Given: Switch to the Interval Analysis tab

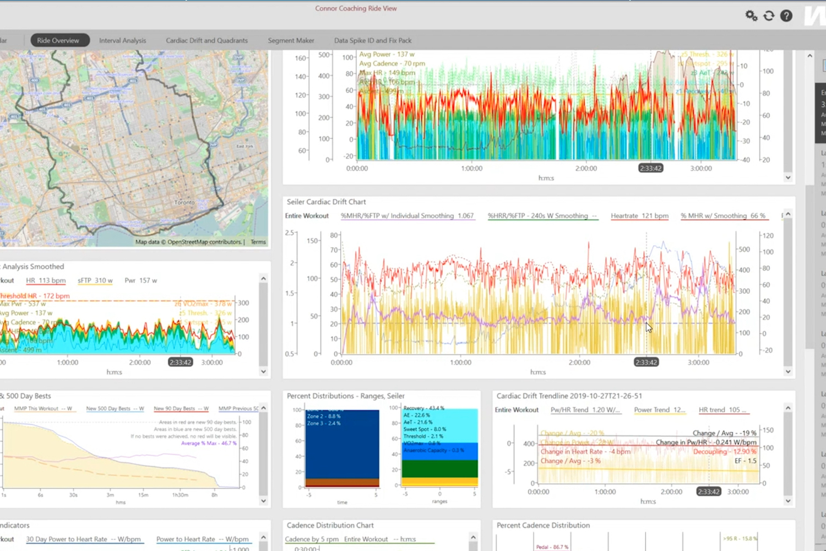Looking at the screenshot, I should pos(122,40).
